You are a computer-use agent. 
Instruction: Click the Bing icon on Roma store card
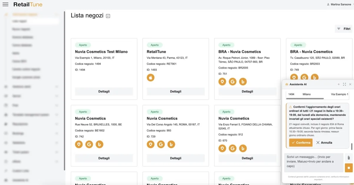click(171, 144)
